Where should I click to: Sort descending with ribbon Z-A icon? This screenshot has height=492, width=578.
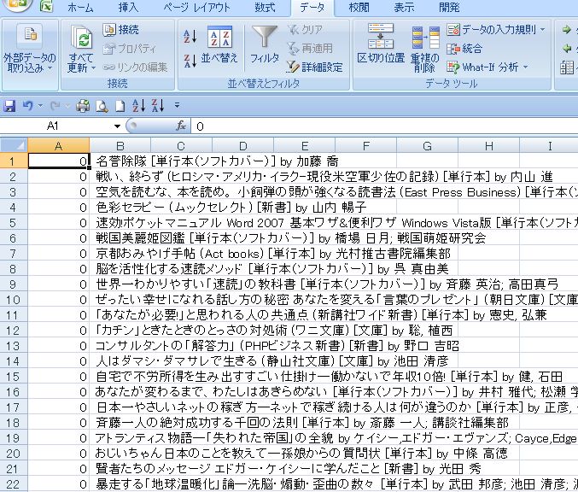coord(190,61)
